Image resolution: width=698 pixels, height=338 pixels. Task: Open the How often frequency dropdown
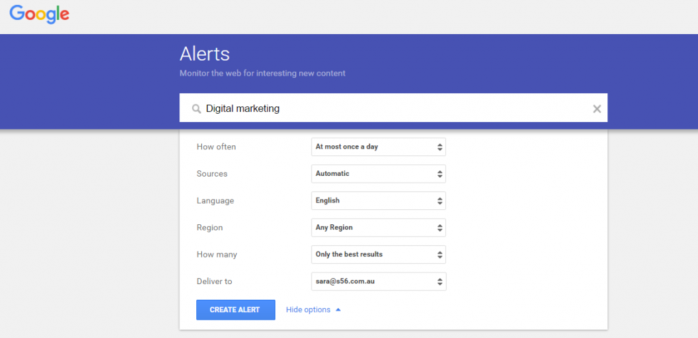(x=378, y=147)
